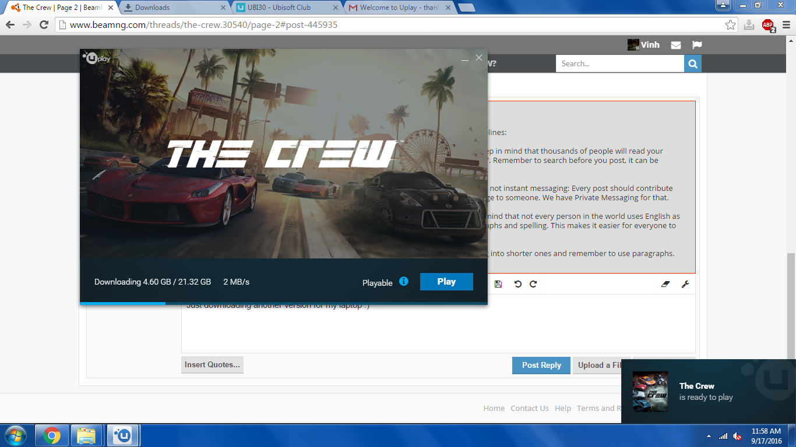Click the Insert Quotes button

212,365
